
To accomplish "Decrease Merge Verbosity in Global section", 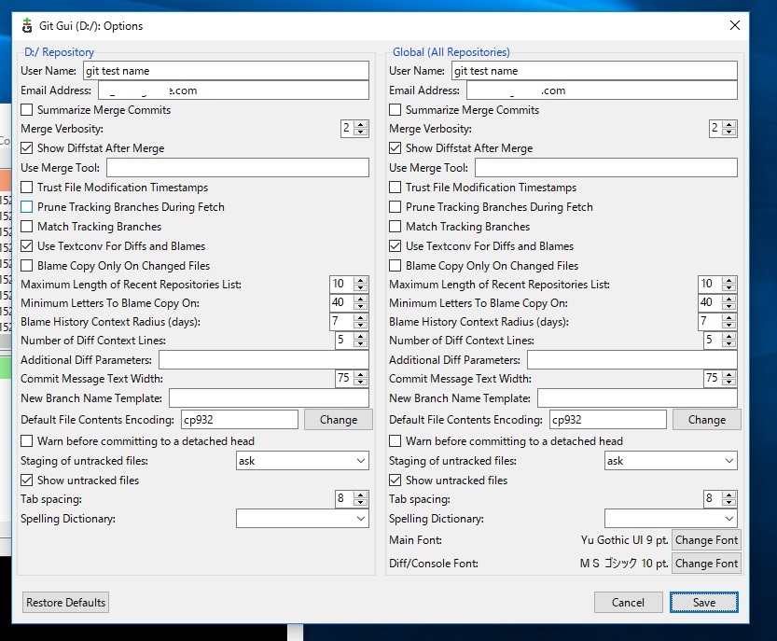I will [728, 132].
